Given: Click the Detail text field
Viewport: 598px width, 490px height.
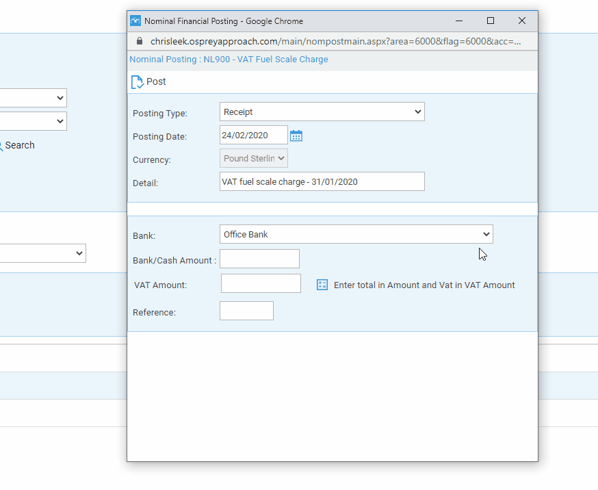Looking at the screenshot, I should tap(322, 181).
